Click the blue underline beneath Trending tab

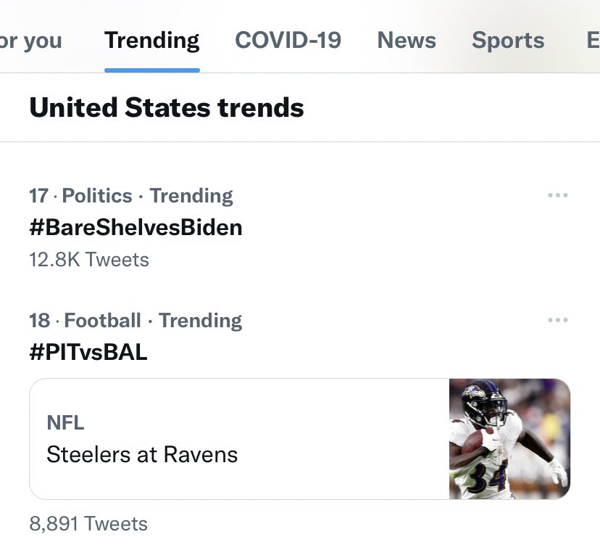(x=151, y=70)
